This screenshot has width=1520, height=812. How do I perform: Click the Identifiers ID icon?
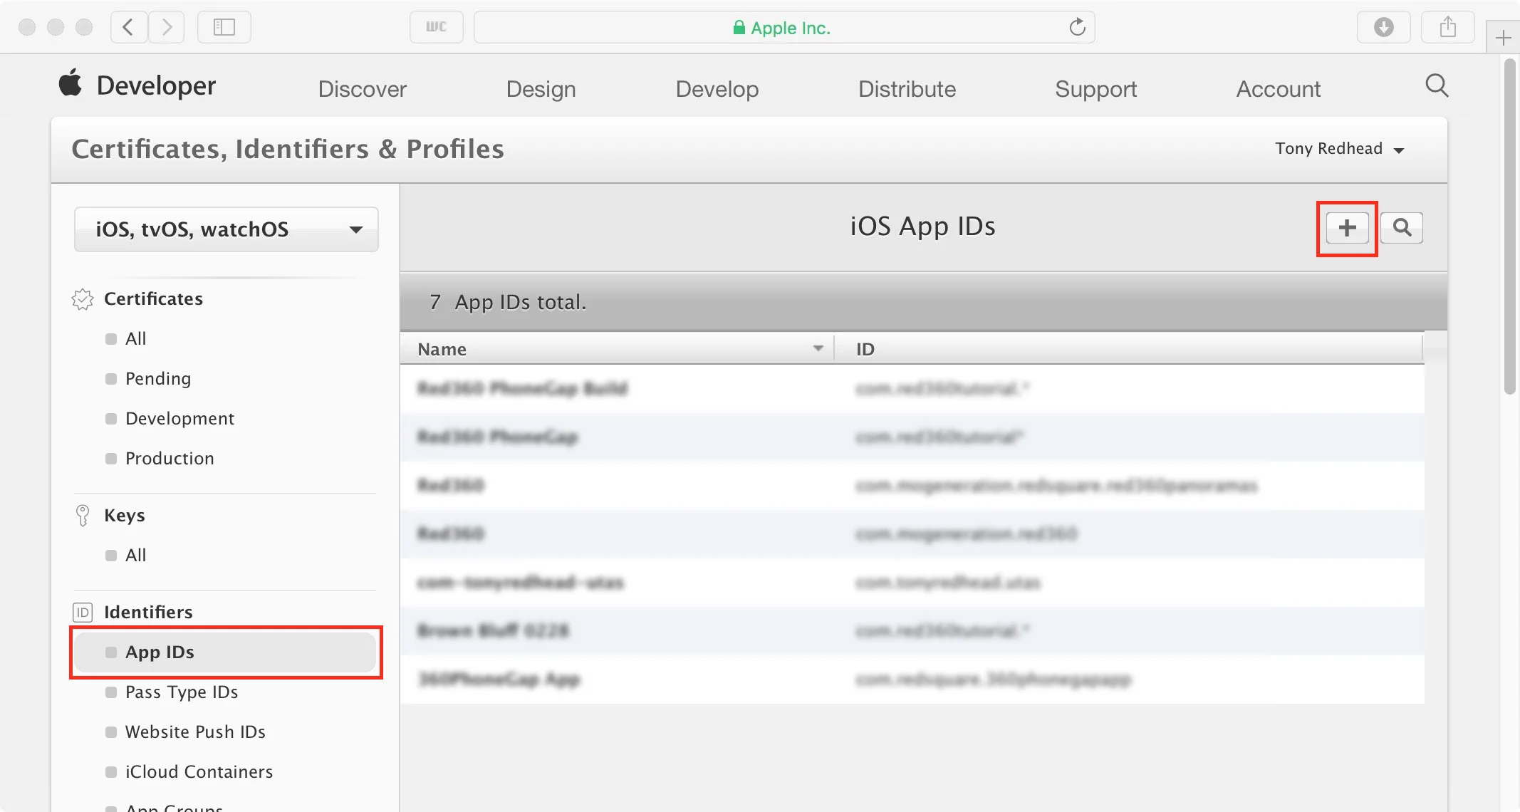83,613
